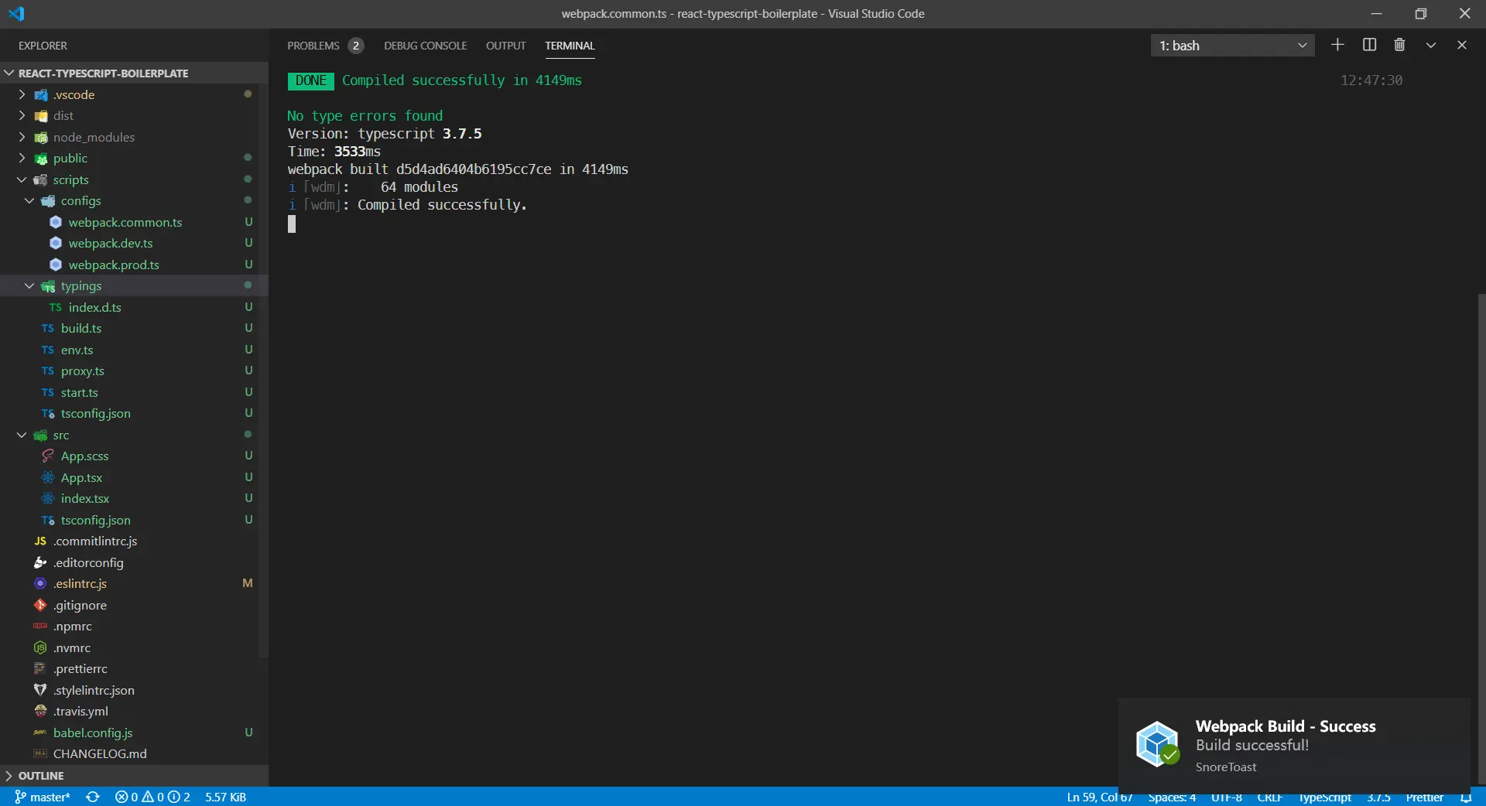The image size is (1486, 806).
Task: Expand the OUTLINE section
Action: (134, 775)
